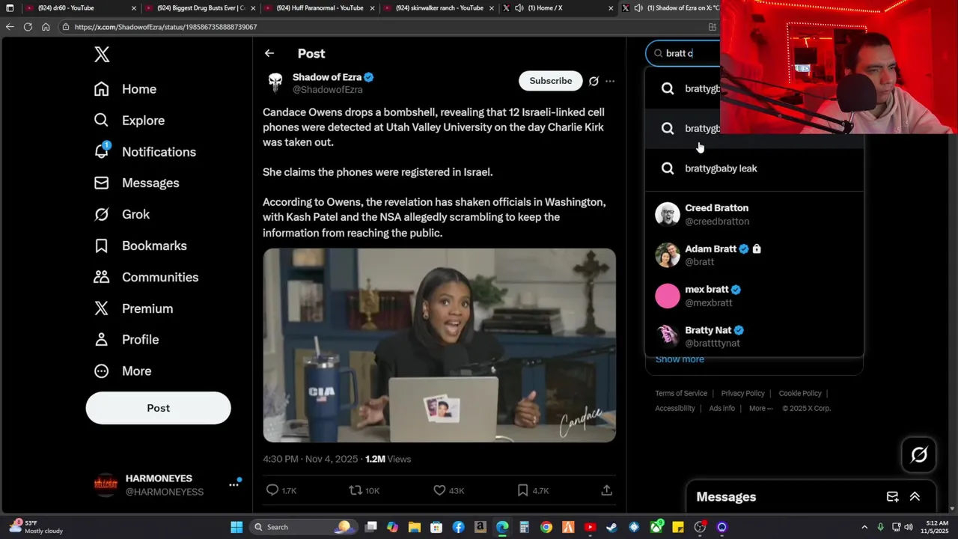The height and width of the screenshot is (539, 958).
Task: Click the @ShadowofEzra handle
Action: coord(327,90)
